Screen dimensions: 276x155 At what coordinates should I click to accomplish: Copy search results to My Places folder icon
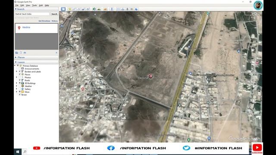coord(17,53)
